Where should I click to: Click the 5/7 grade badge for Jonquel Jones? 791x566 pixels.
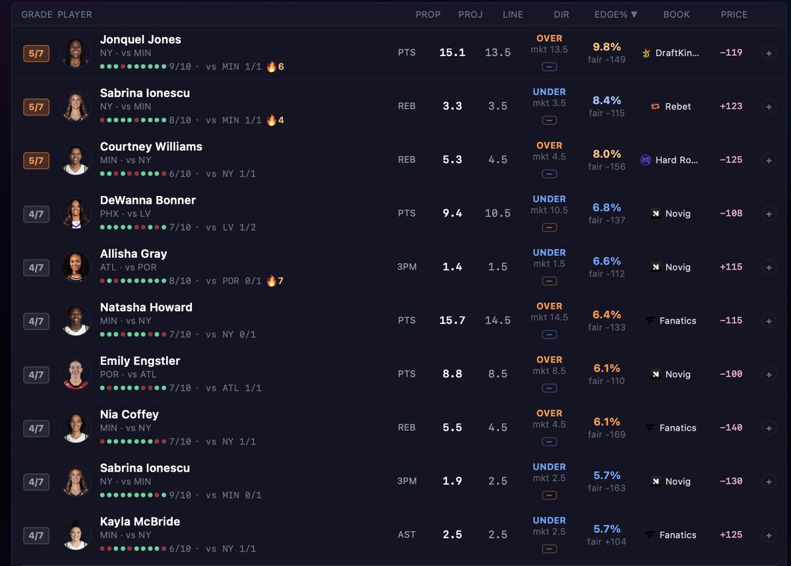tap(36, 53)
